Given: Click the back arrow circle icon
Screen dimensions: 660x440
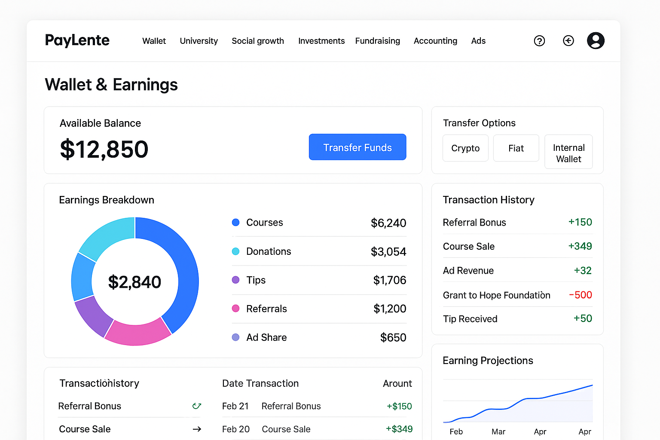Looking at the screenshot, I should pos(568,41).
